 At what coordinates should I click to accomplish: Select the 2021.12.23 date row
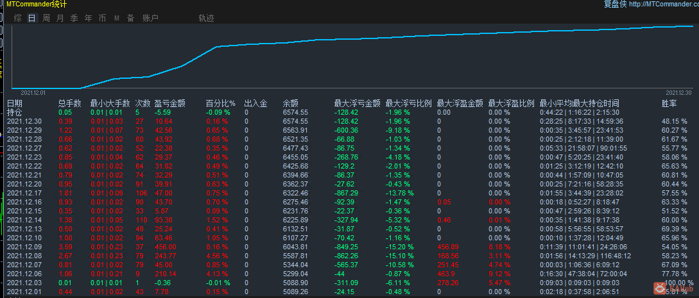pos(24,157)
